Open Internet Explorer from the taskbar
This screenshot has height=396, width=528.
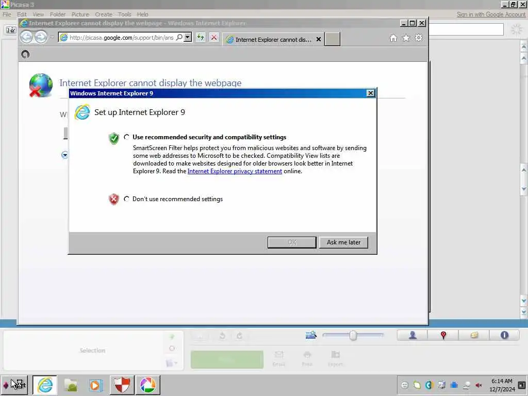pos(45,385)
